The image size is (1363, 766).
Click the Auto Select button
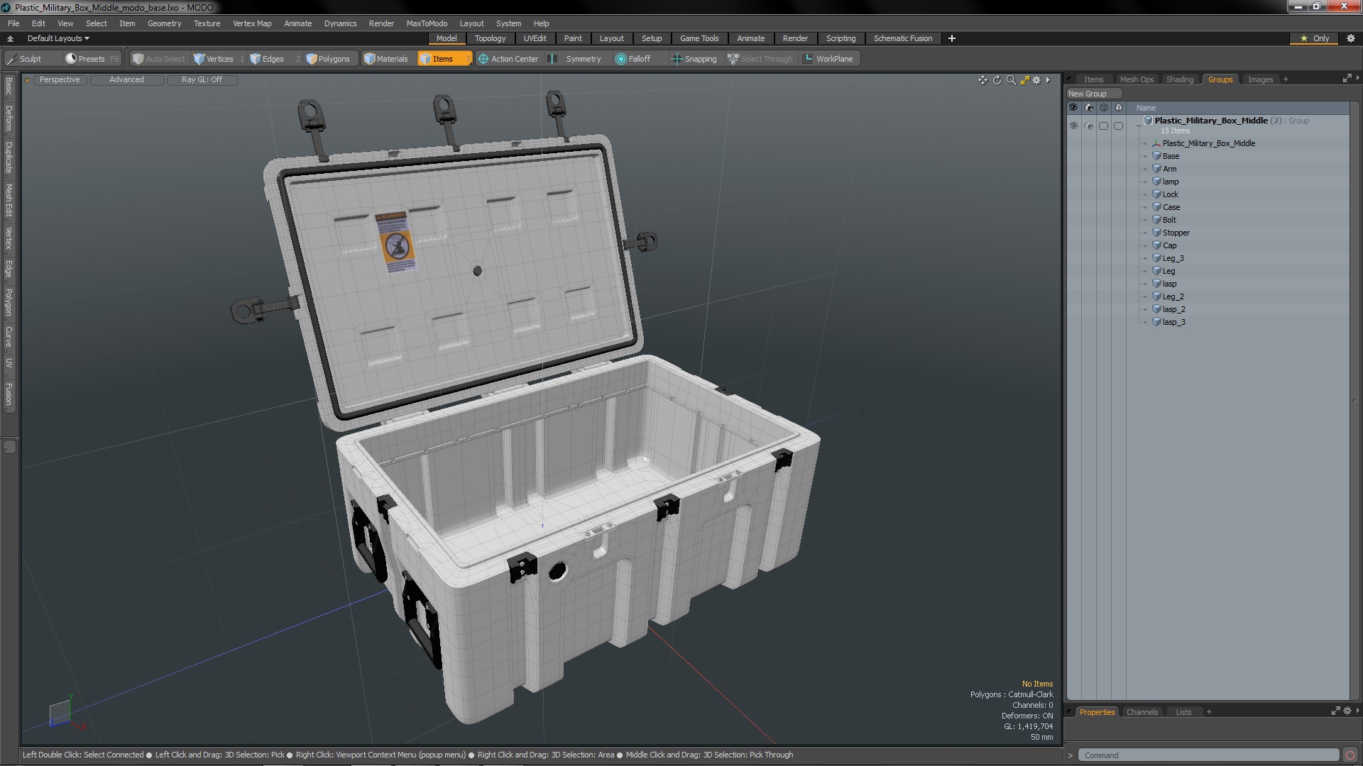[158, 59]
